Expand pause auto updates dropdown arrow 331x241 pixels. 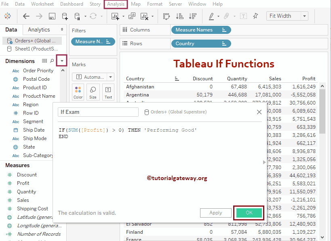[85, 16]
